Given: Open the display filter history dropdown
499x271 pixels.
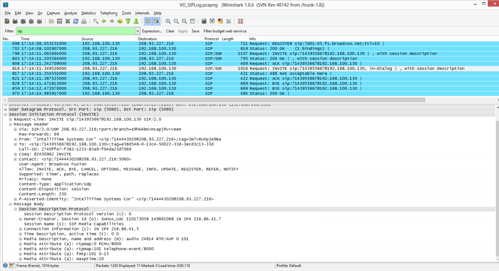Looking at the screenshot, I should point(138,31).
